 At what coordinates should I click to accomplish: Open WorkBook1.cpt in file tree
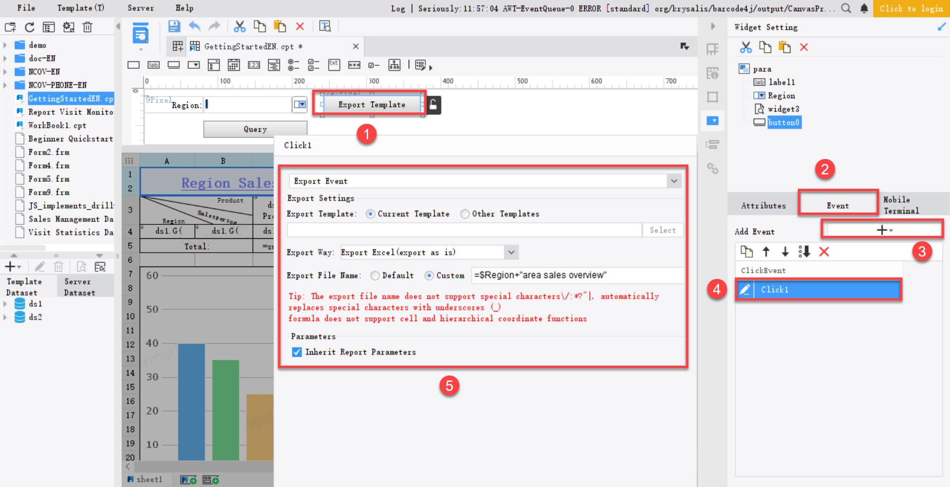(x=57, y=125)
